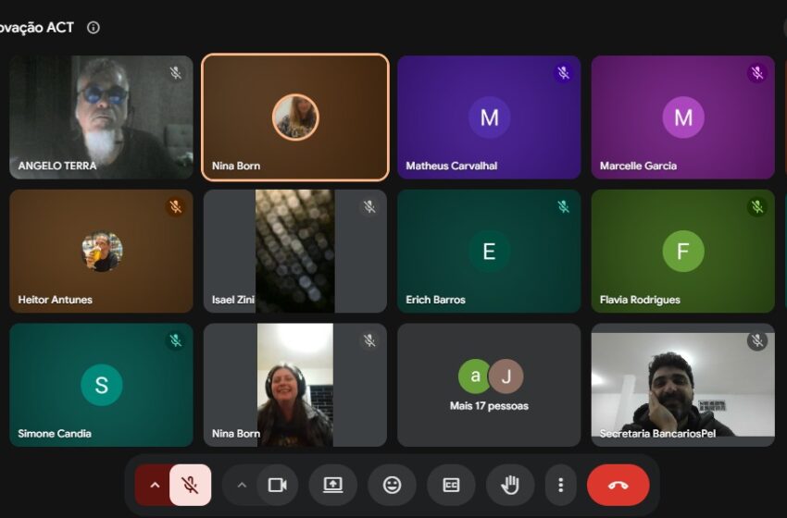Click Marcelle Garcia's purple avatar
Screen dimensions: 787x518
(683, 117)
